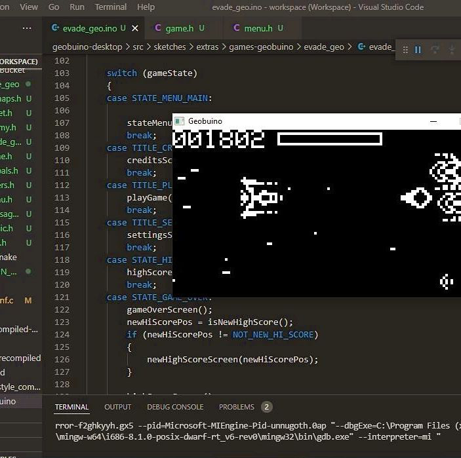
Task: Step over in the debug toolbar
Action: 435,50
